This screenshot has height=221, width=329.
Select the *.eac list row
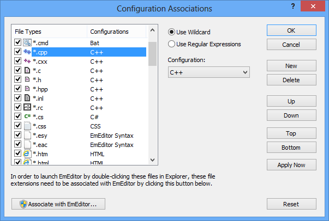80,145
